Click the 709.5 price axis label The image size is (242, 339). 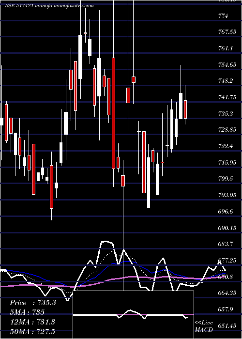click(x=225, y=179)
